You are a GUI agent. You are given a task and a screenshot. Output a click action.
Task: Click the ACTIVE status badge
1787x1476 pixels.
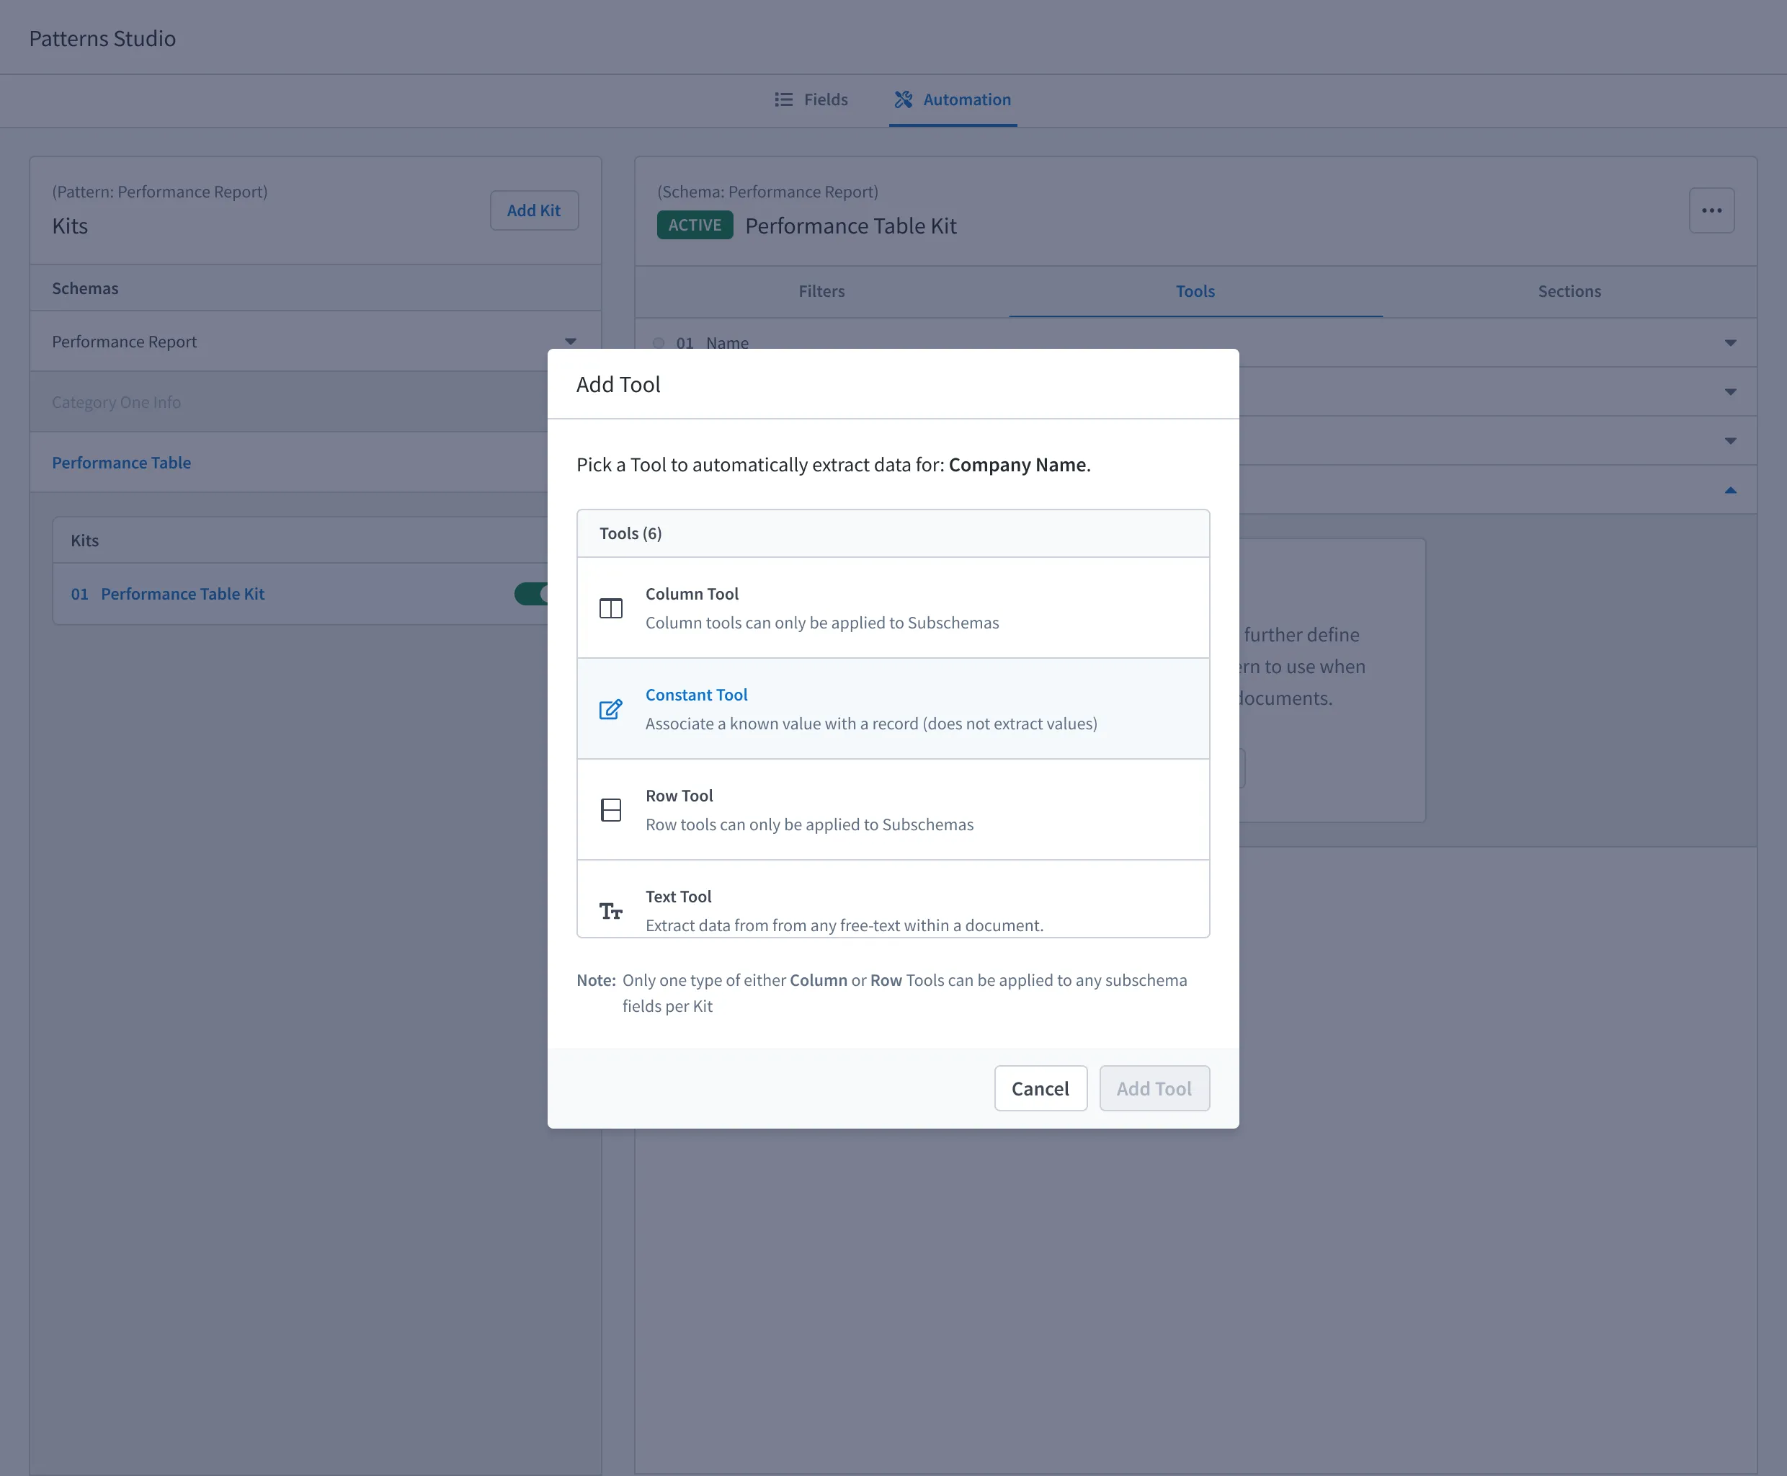pyautogui.click(x=695, y=226)
